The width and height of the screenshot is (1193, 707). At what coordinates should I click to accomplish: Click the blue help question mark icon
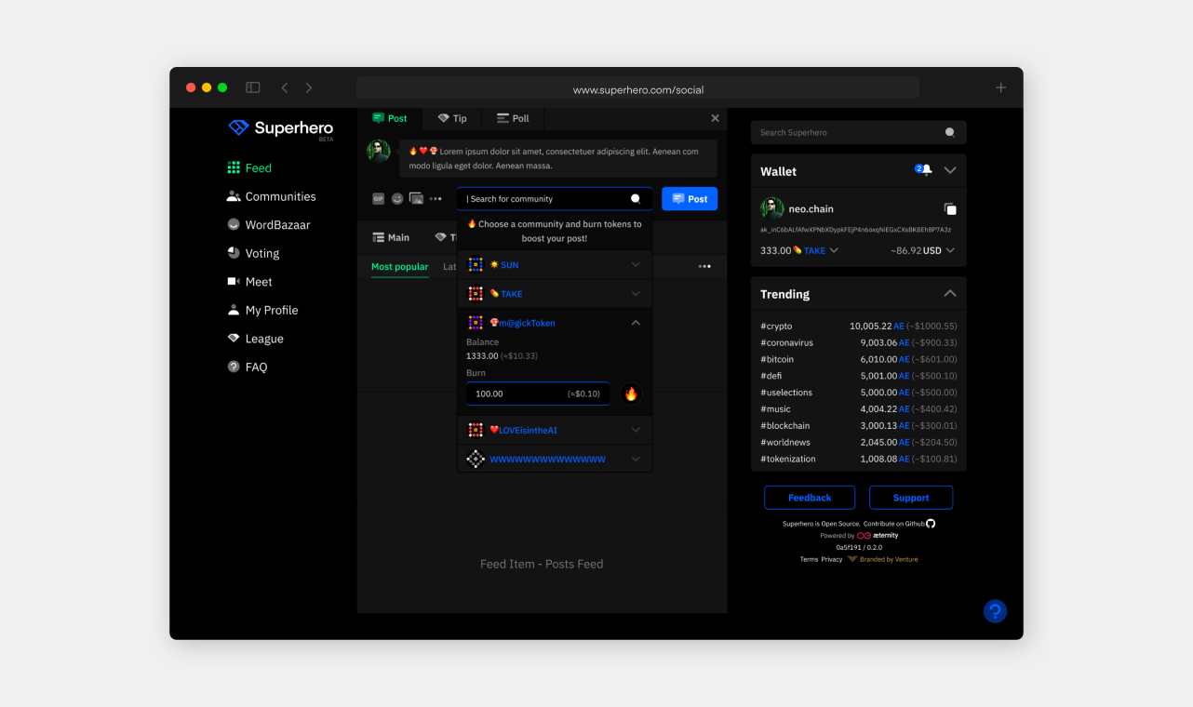tap(995, 611)
